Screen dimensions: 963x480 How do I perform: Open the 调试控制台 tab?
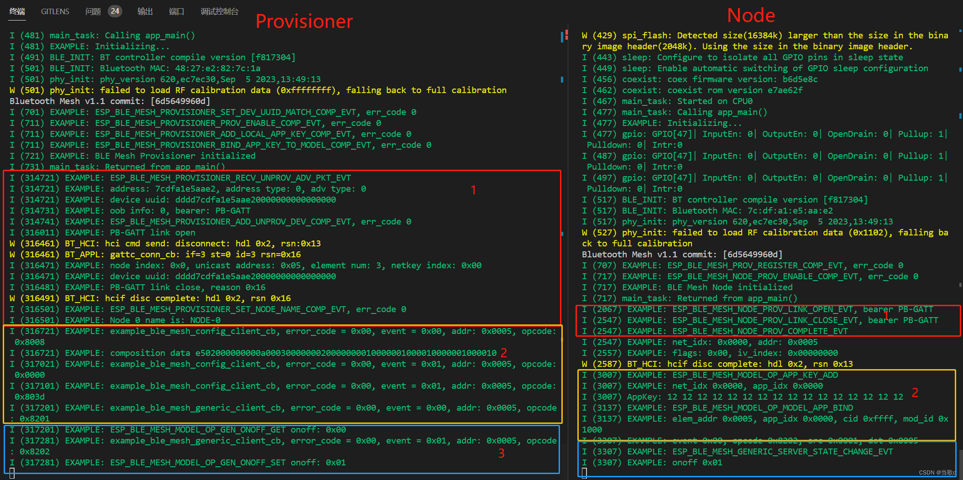tap(220, 11)
